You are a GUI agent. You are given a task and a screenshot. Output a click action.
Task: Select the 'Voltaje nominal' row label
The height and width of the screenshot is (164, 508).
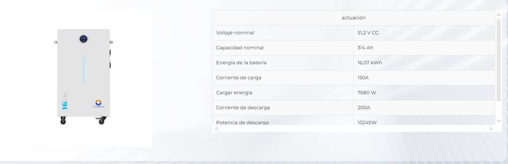pos(235,33)
